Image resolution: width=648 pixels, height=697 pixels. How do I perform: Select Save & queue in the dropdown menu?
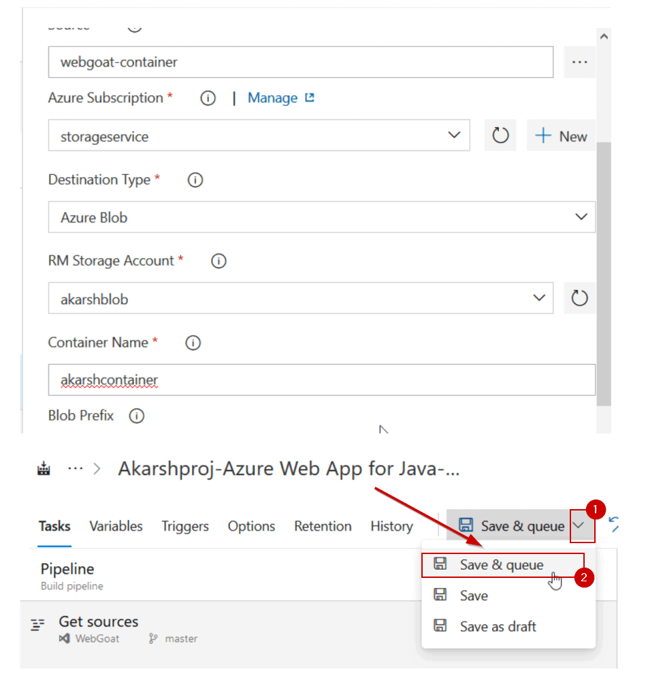(x=502, y=565)
